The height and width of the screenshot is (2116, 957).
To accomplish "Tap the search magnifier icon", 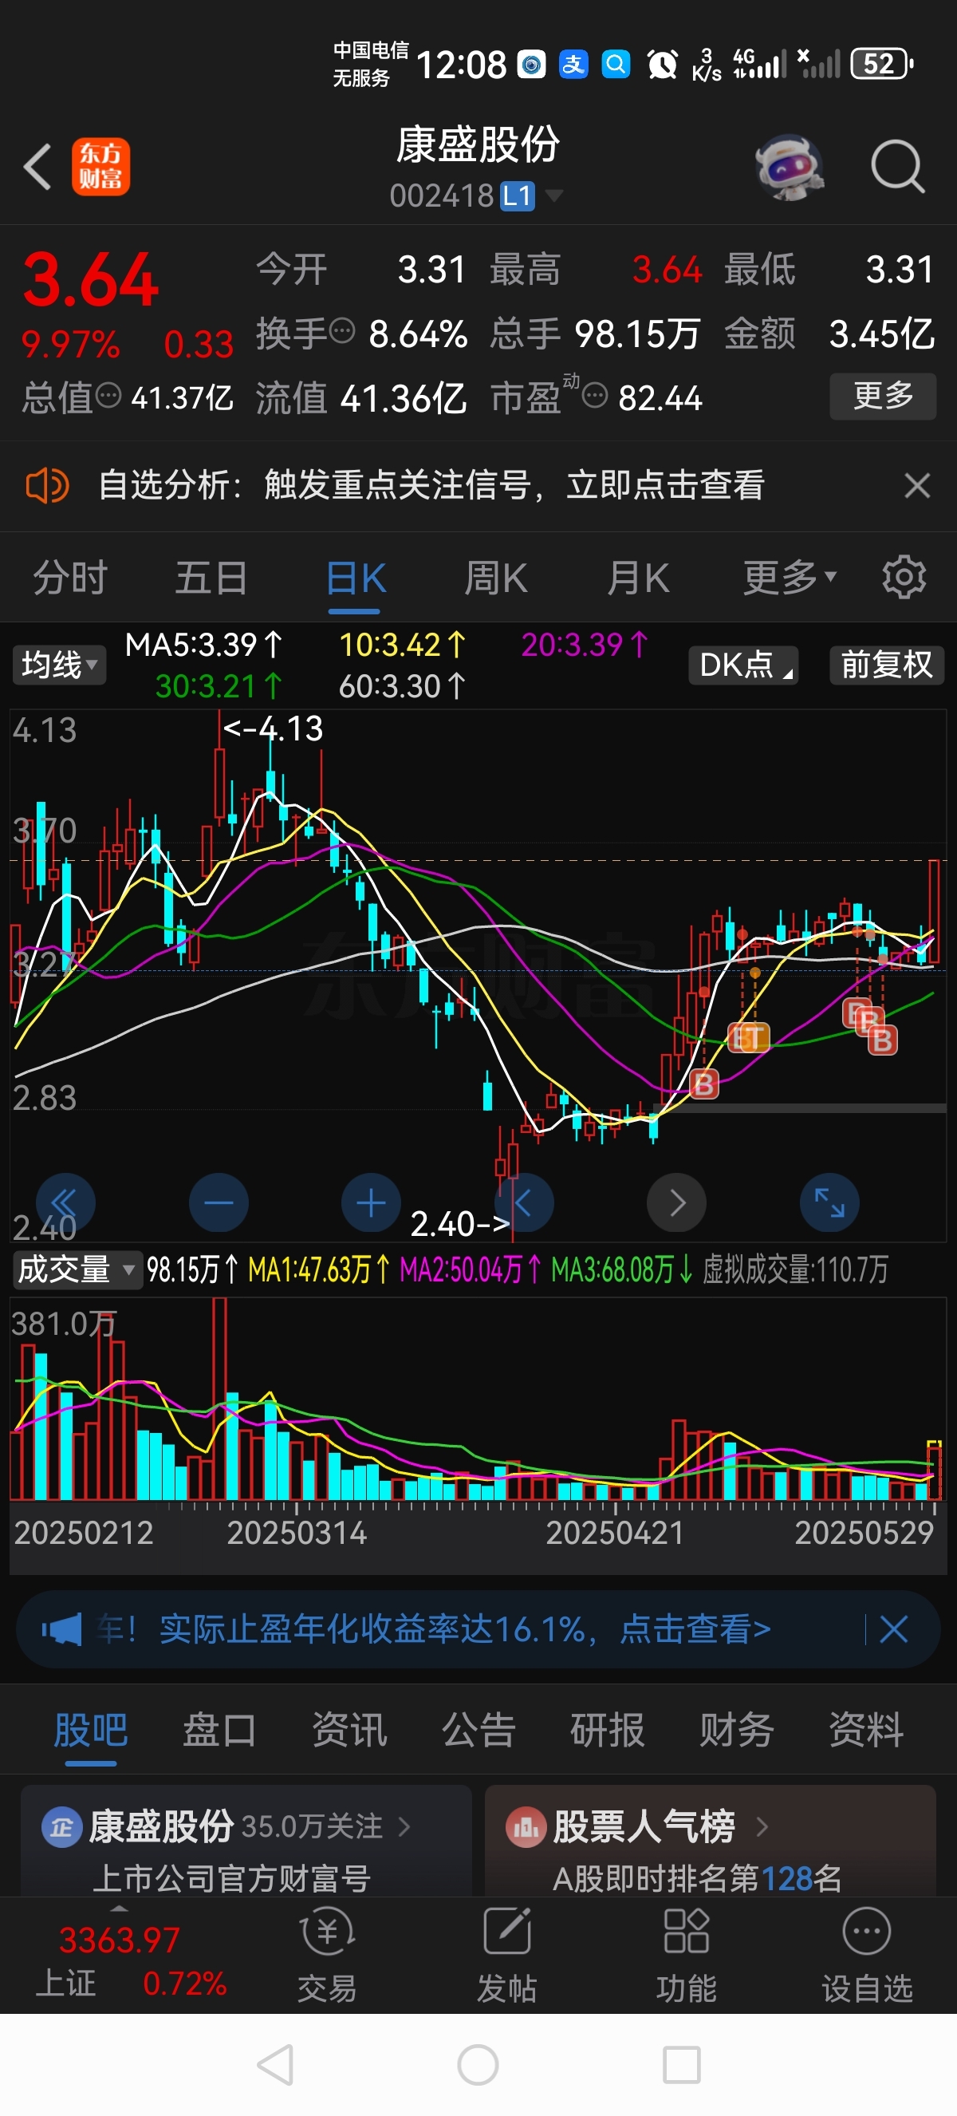I will coord(898,167).
